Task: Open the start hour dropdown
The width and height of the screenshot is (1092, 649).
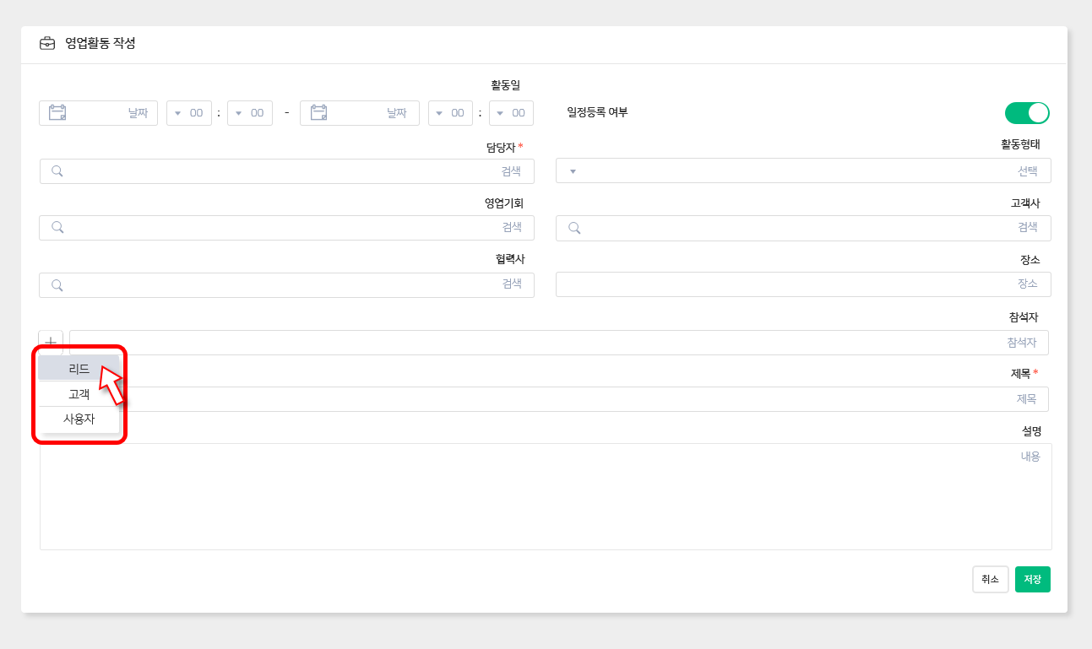Action: [x=188, y=113]
